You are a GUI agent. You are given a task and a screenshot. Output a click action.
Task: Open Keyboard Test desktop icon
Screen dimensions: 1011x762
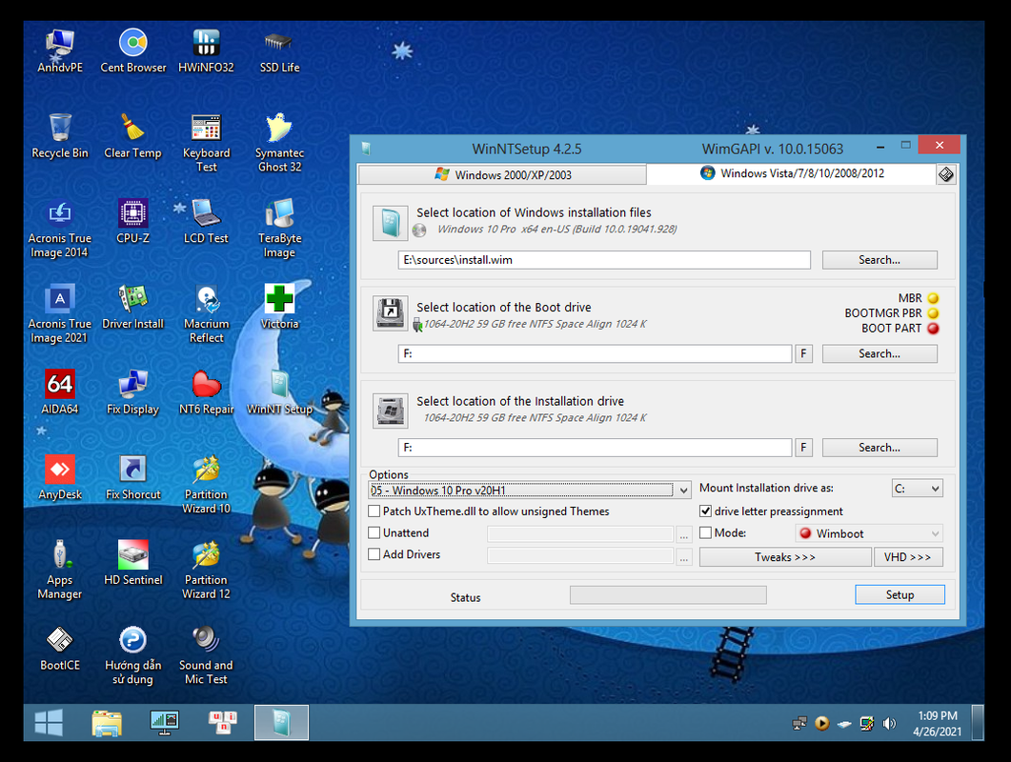[x=207, y=143]
